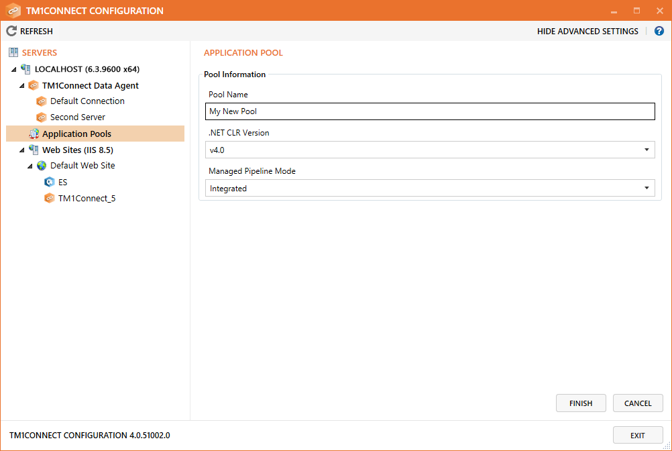This screenshot has height=451, width=672.
Task: Minimize the TM1Connect Configuration window
Action: (614, 11)
